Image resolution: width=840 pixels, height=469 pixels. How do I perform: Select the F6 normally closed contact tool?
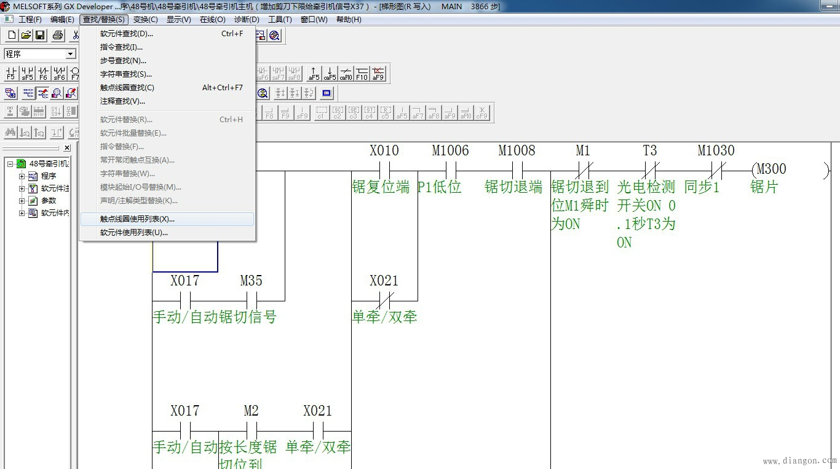(43, 74)
